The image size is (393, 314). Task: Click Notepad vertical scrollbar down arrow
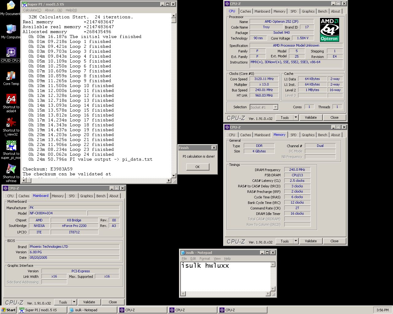pos(273,289)
